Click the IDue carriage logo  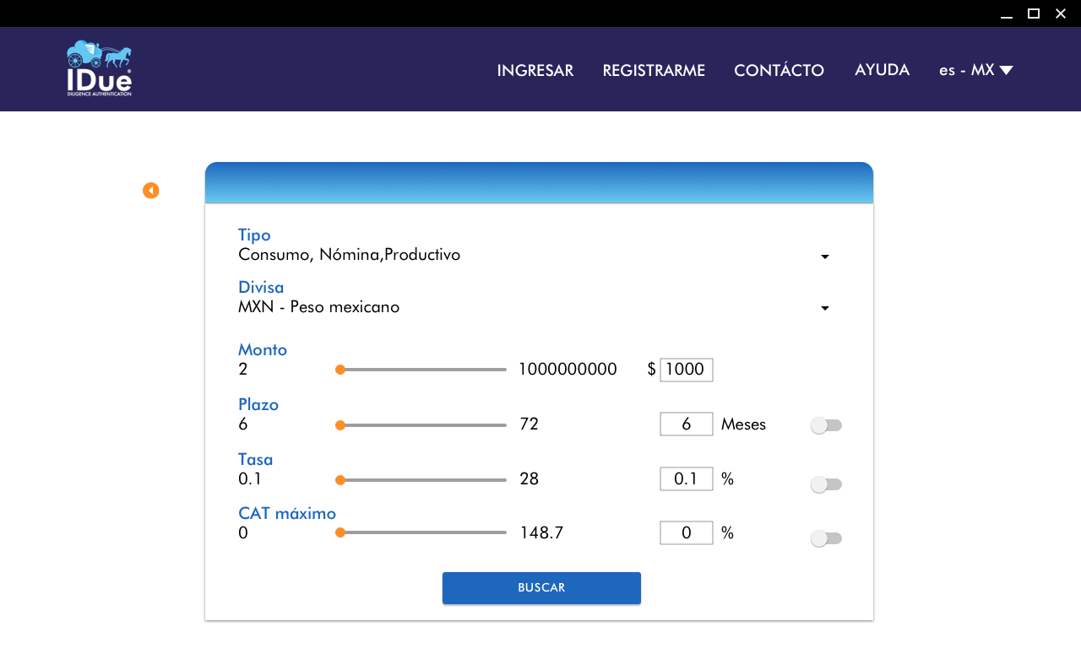(99, 68)
